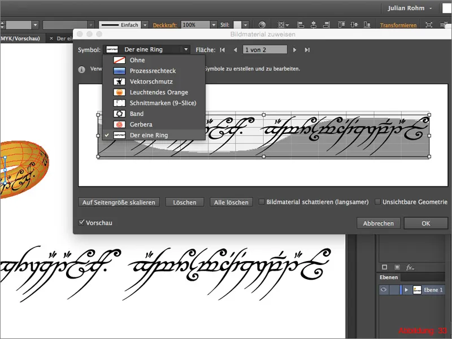The height and width of the screenshot is (339, 452).
Task: Open the stroke style Einfach dropdown arrow
Action: coord(145,25)
